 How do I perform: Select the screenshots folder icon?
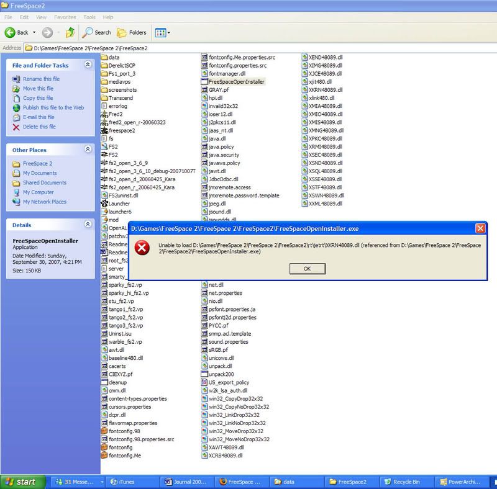pos(104,89)
